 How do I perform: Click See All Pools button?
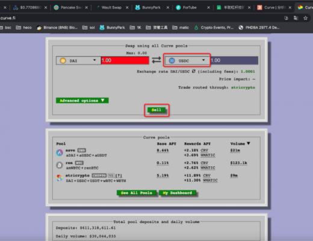[137, 193]
